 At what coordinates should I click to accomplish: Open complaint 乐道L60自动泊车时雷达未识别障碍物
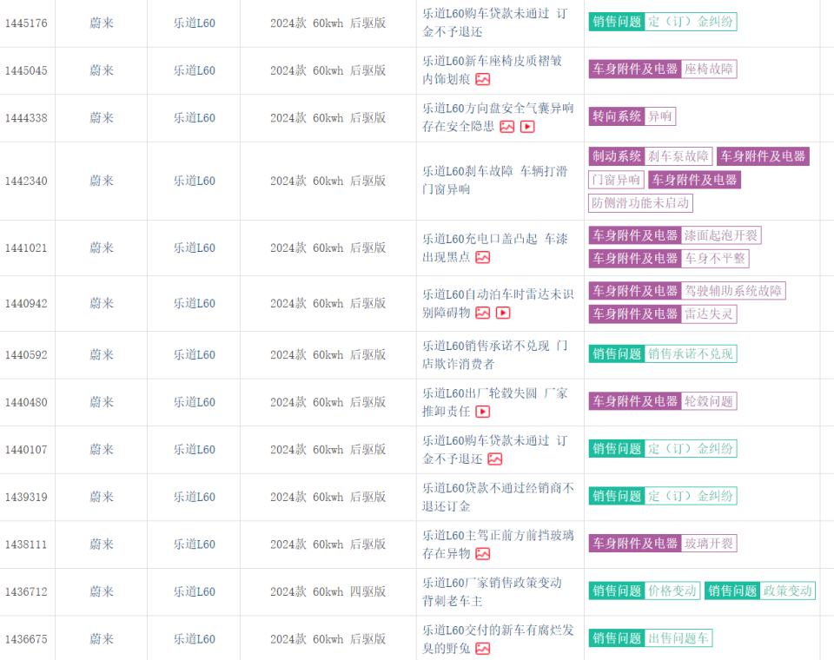coord(498,303)
